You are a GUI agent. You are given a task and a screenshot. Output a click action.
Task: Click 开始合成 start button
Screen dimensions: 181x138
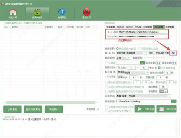(144, 109)
